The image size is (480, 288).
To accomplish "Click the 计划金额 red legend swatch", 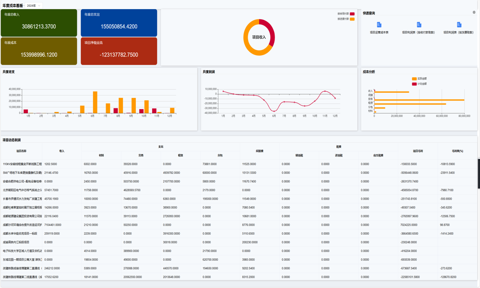I will click(x=414, y=84).
